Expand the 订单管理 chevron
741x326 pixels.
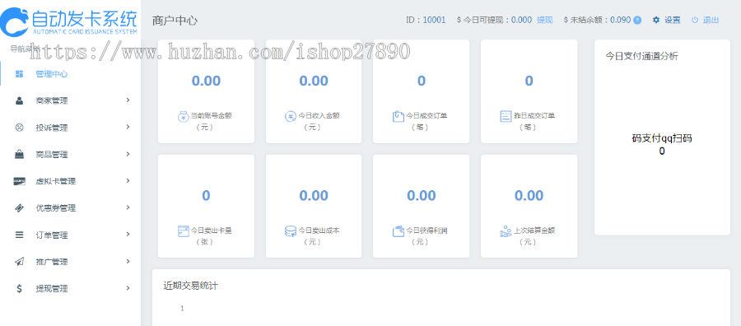click(x=128, y=235)
